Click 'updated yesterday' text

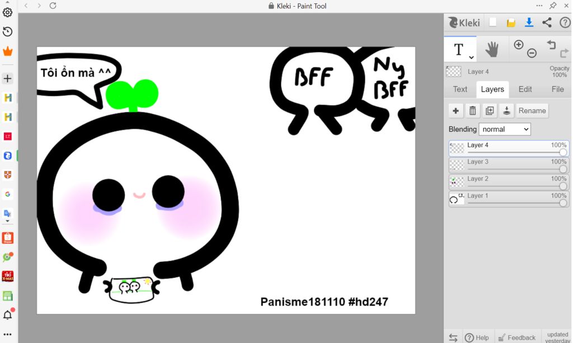click(557, 337)
